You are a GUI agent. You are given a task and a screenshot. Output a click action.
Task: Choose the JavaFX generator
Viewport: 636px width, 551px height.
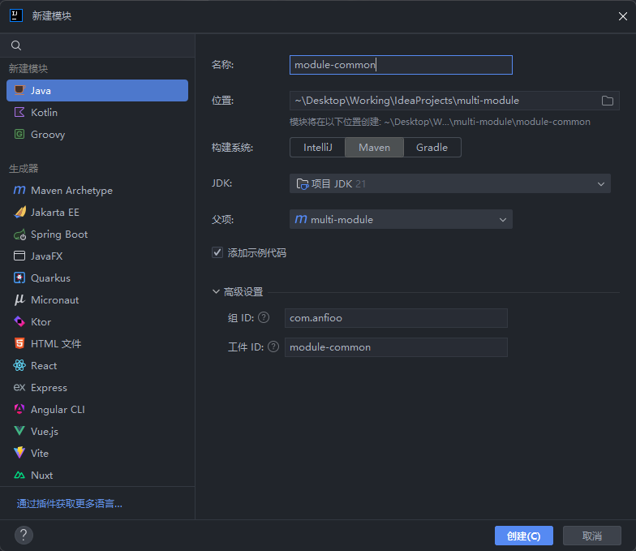pos(97,256)
